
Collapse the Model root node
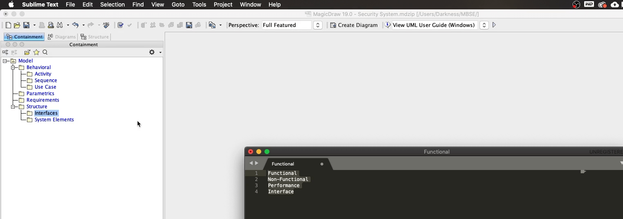pyautogui.click(x=5, y=61)
